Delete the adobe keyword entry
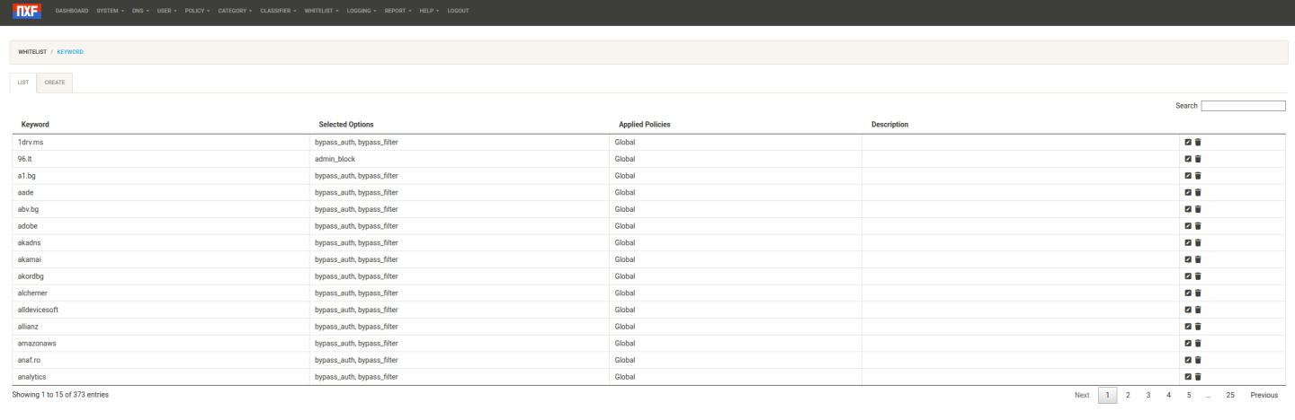This screenshot has width=1295, height=420. pyautogui.click(x=1198, y=226)
